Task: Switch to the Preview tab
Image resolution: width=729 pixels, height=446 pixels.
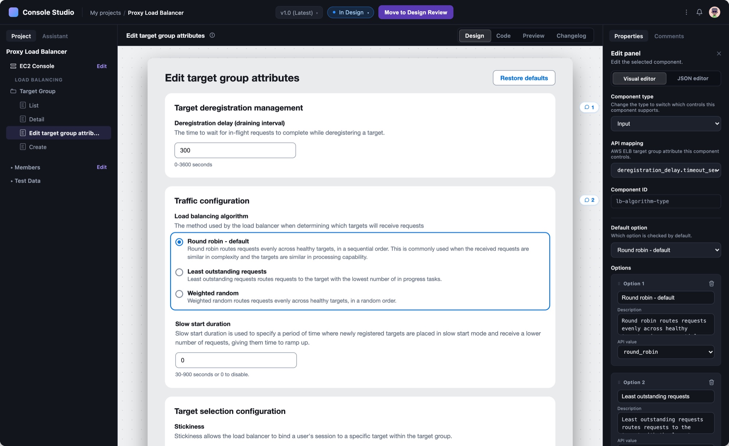Action: coord(533,36)
